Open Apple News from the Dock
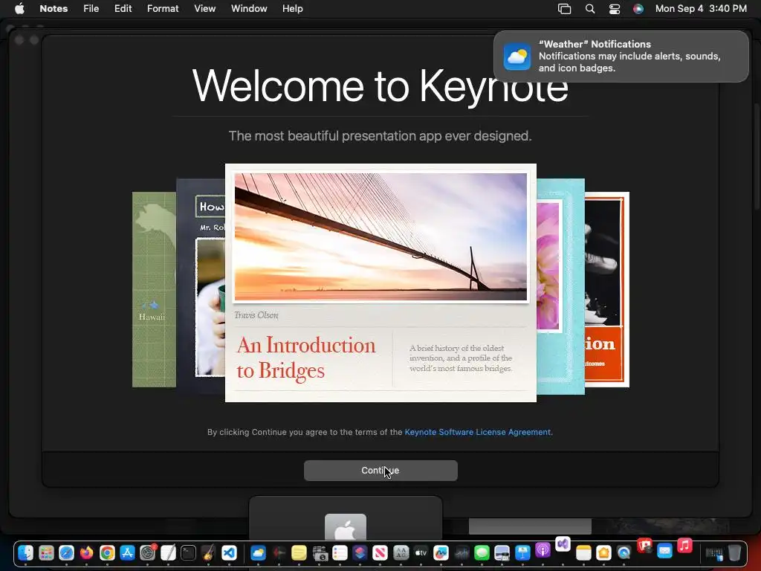The width and height of the screenshot is (761, 571). (x=380, y=552)
